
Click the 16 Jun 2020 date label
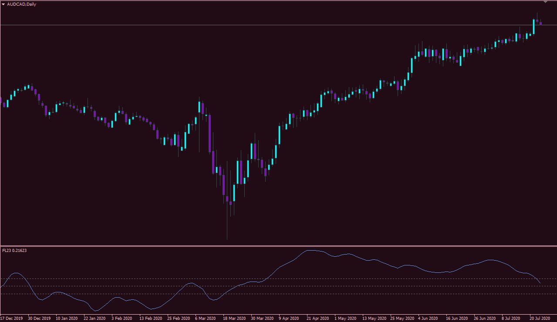(x=457, y=318)
